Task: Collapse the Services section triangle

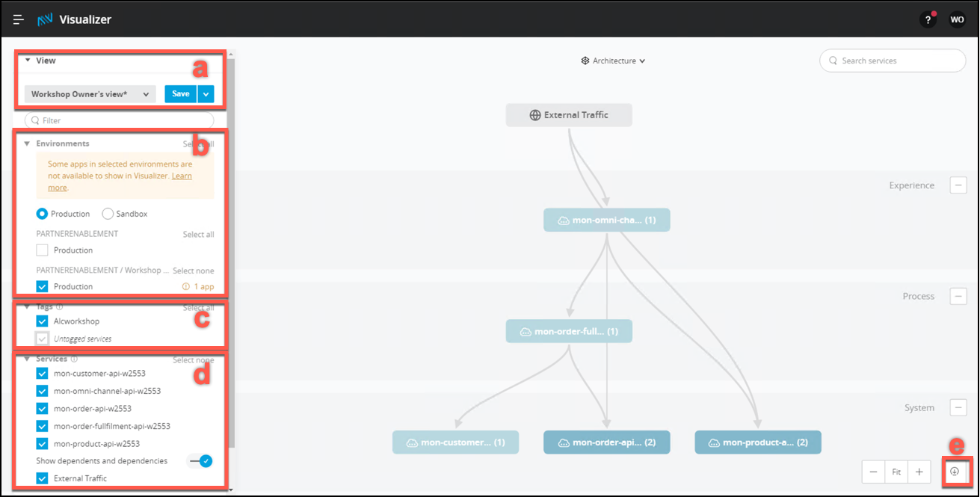Action: click(x=27, y=359)
